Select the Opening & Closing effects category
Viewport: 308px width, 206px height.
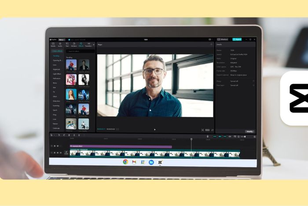(57, 60)
